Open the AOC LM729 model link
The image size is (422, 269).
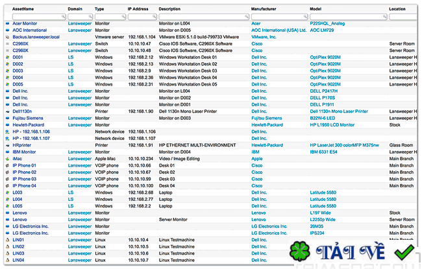(x=322, y=30)
